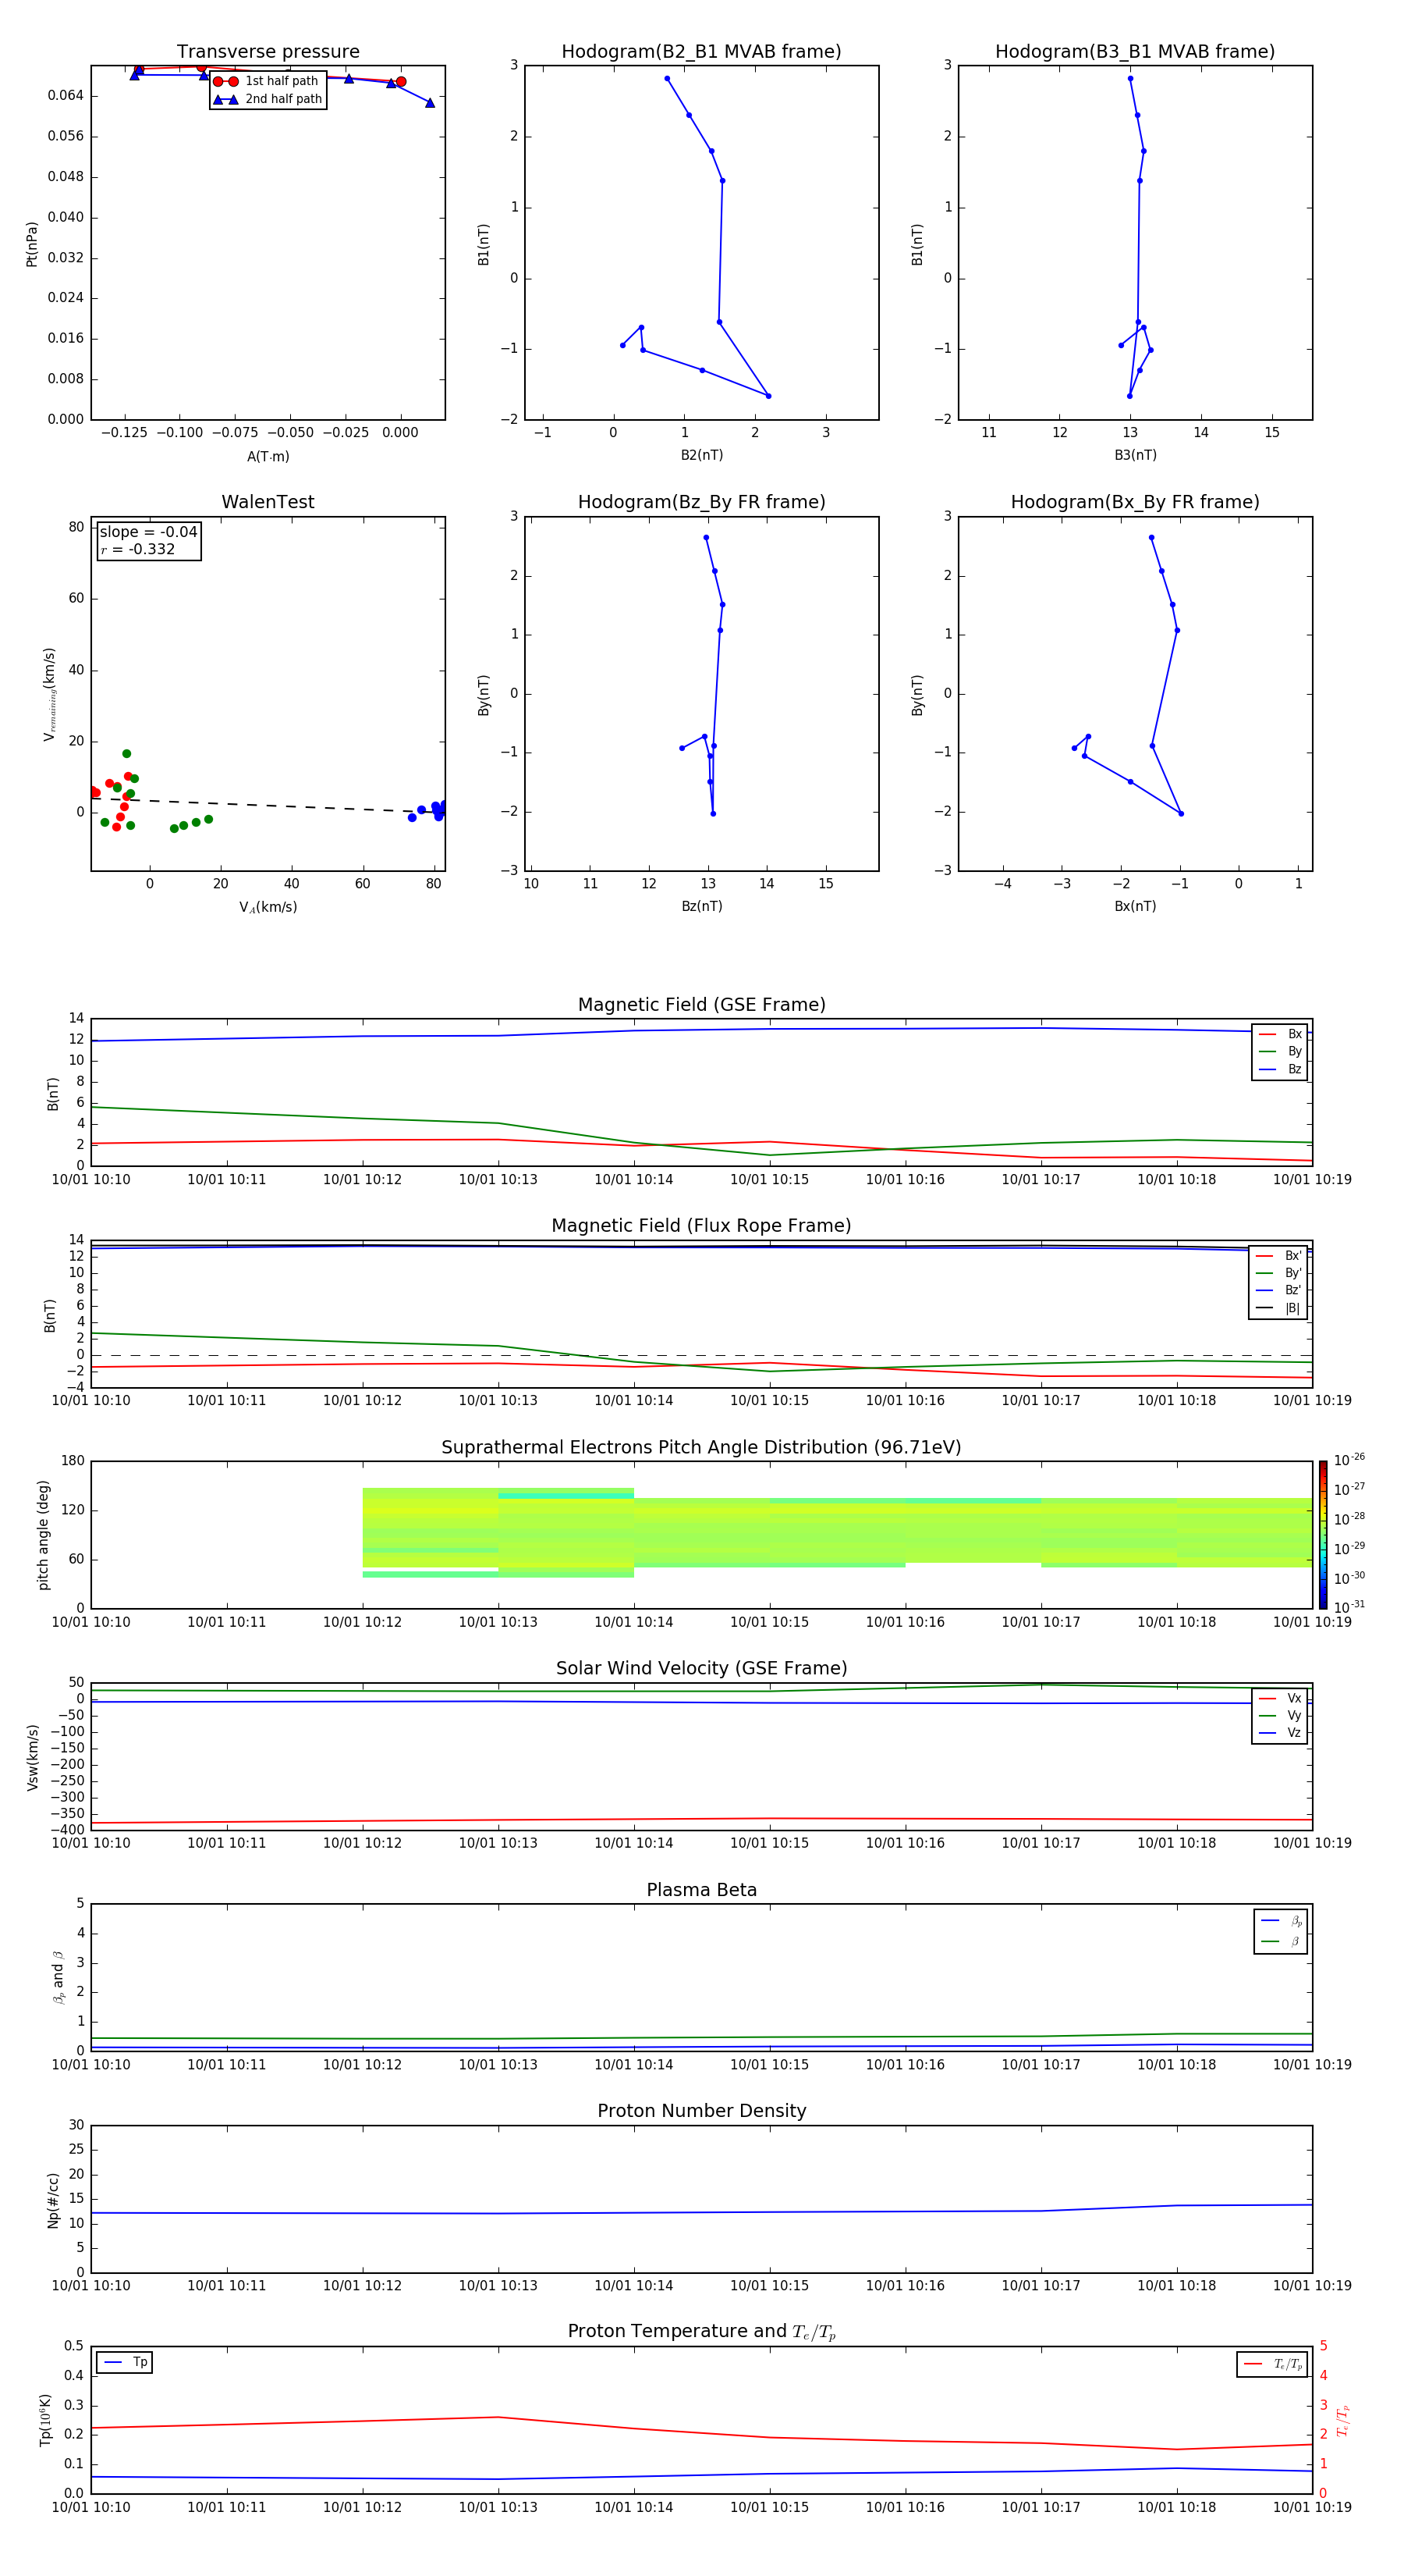The image size is (1404, 2576).
Task: Click the 'Hodogram(B2_B1 MVAB frame)' title
Action: [x=701, y=52]
